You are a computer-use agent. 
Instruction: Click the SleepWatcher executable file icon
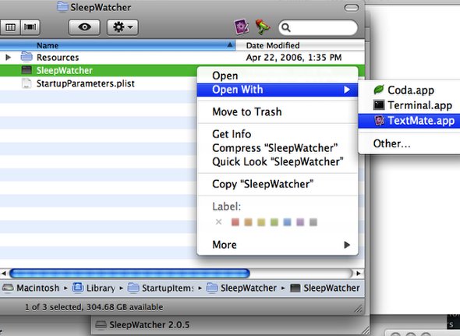point(27,70)
